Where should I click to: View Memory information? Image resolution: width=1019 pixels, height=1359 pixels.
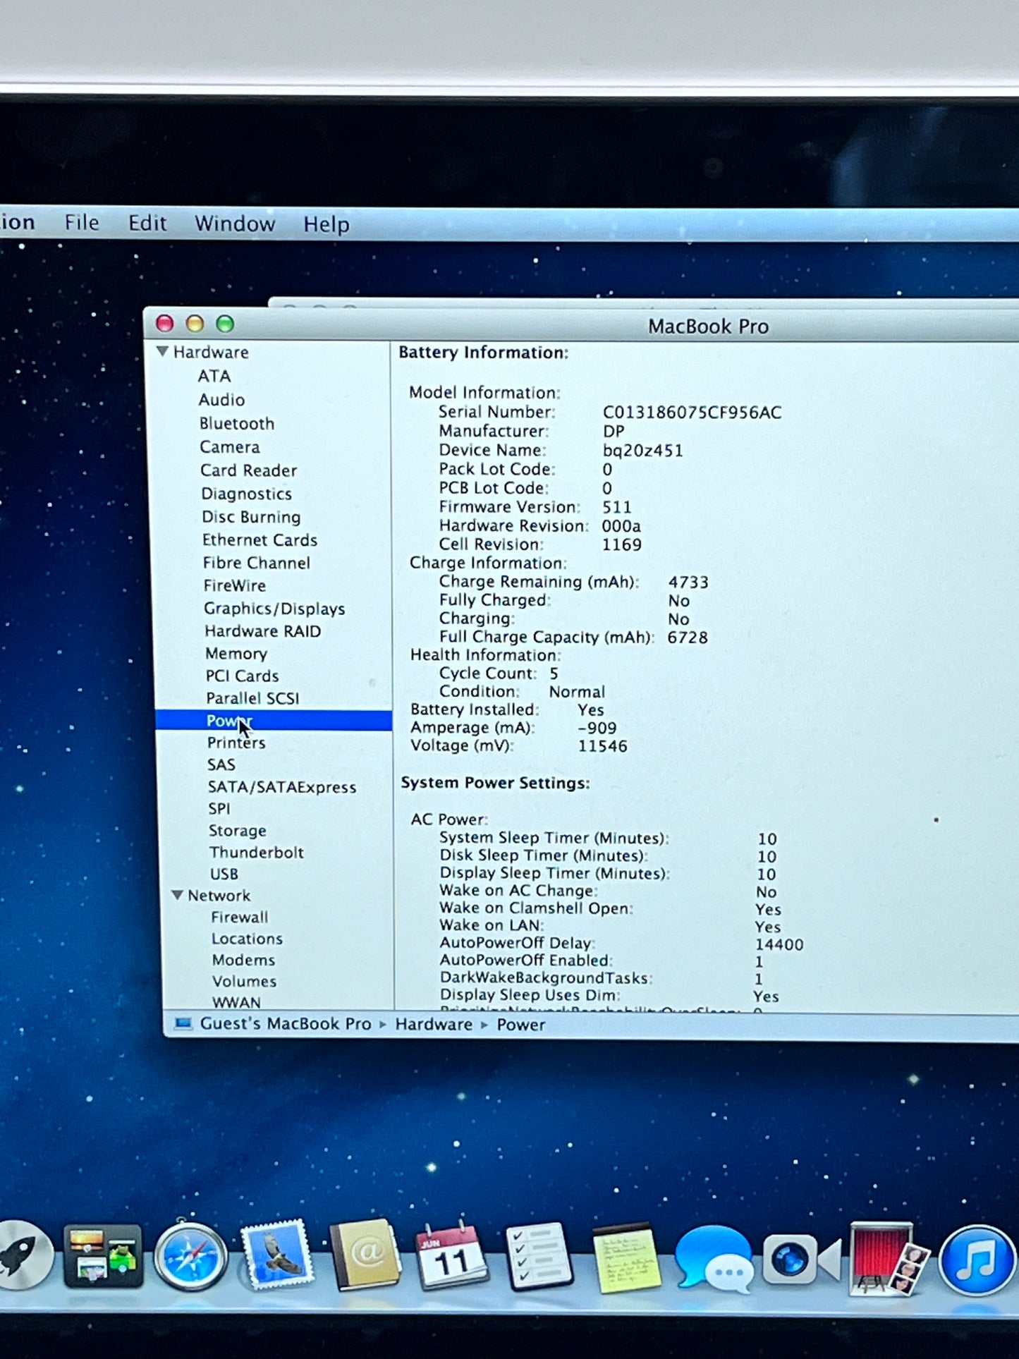tap(236, 654)
